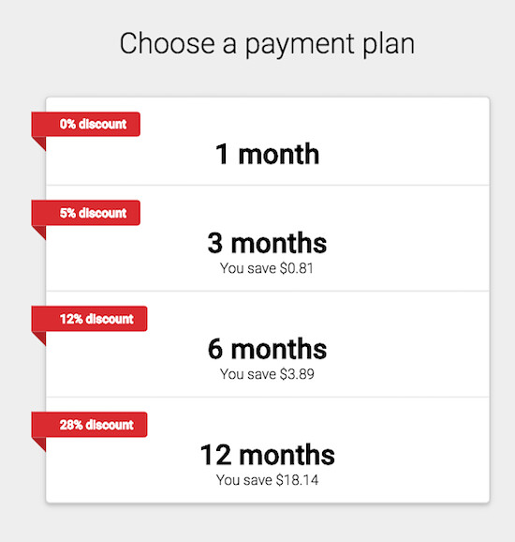Click the '6 months' bold label
The width and height of the screenshot is (515, 542).
[x=267, y=349]
